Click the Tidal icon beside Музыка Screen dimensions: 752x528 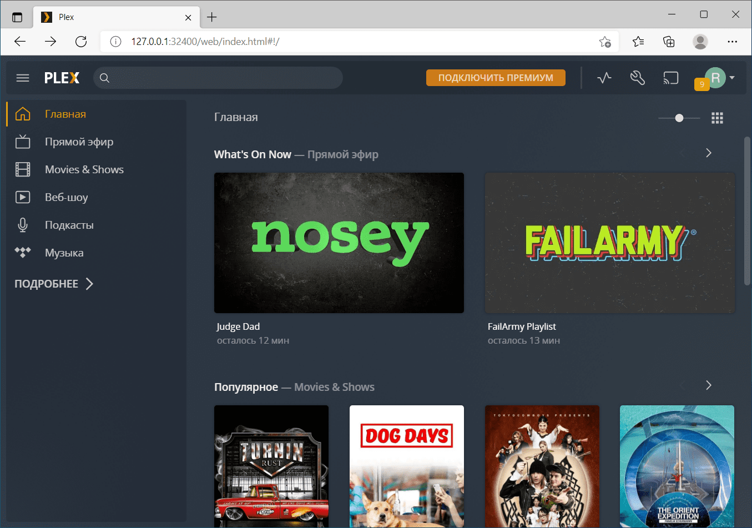coord(23,253)
